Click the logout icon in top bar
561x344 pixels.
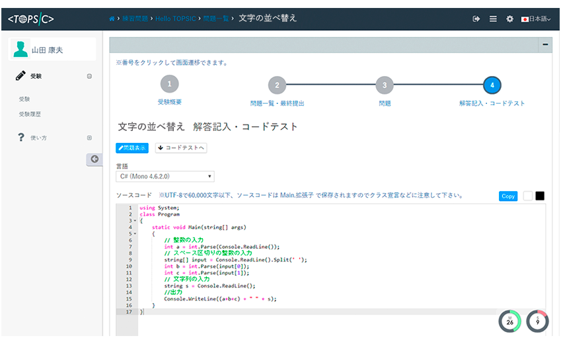(x=476, y=19)
